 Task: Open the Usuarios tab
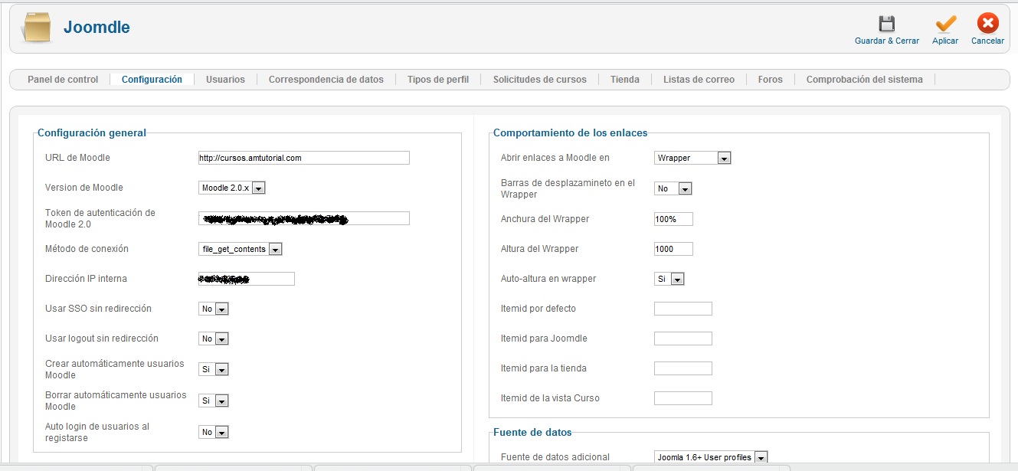225,80
